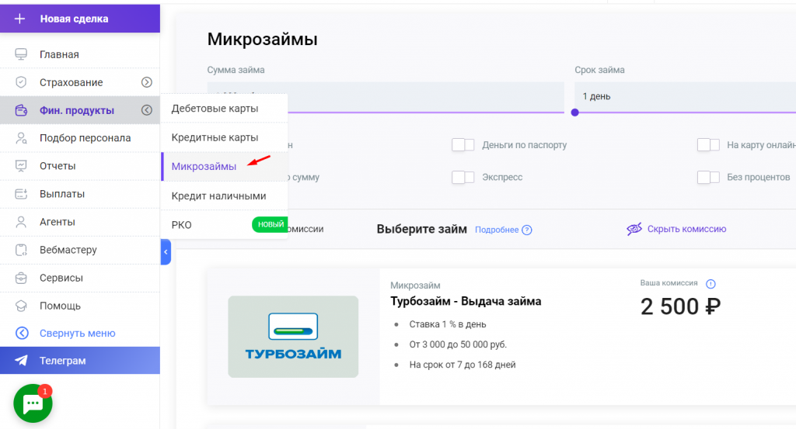This screenshot has width=796, height=429.
Task: Click the Подбор персонала person-search icon
Action: tap(21, 138)
